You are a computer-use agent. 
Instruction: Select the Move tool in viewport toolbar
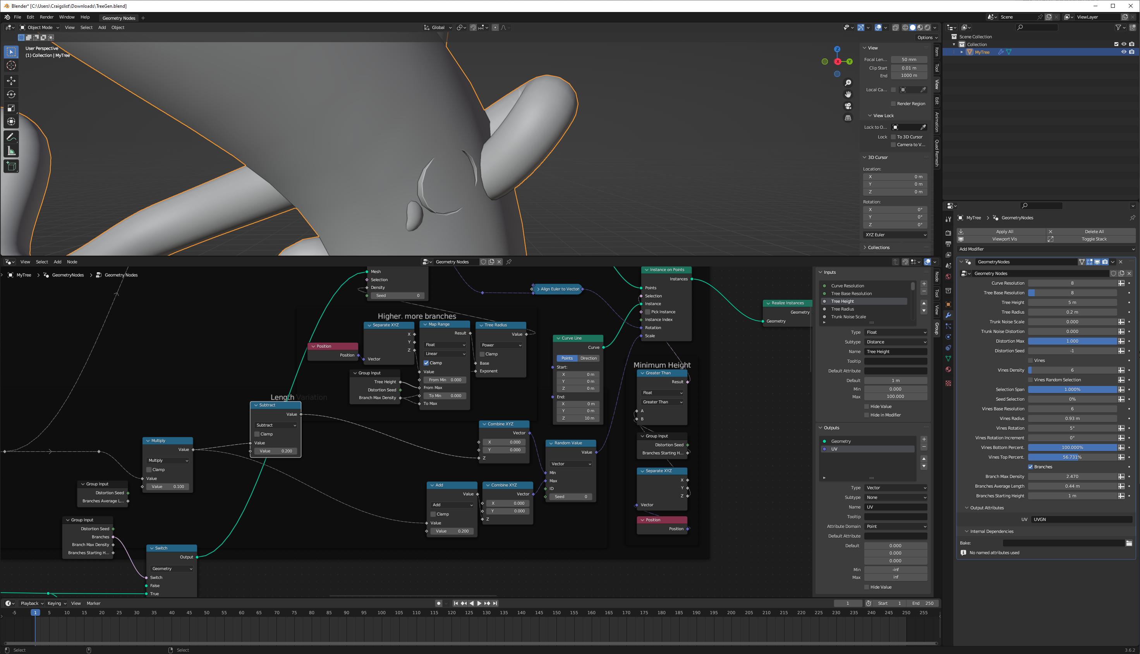[11, 81]
